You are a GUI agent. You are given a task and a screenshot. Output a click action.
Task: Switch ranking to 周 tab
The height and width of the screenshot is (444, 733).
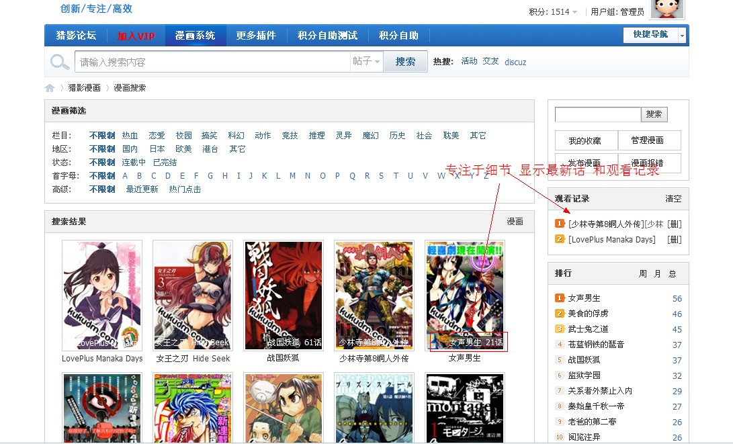[643, 273]
